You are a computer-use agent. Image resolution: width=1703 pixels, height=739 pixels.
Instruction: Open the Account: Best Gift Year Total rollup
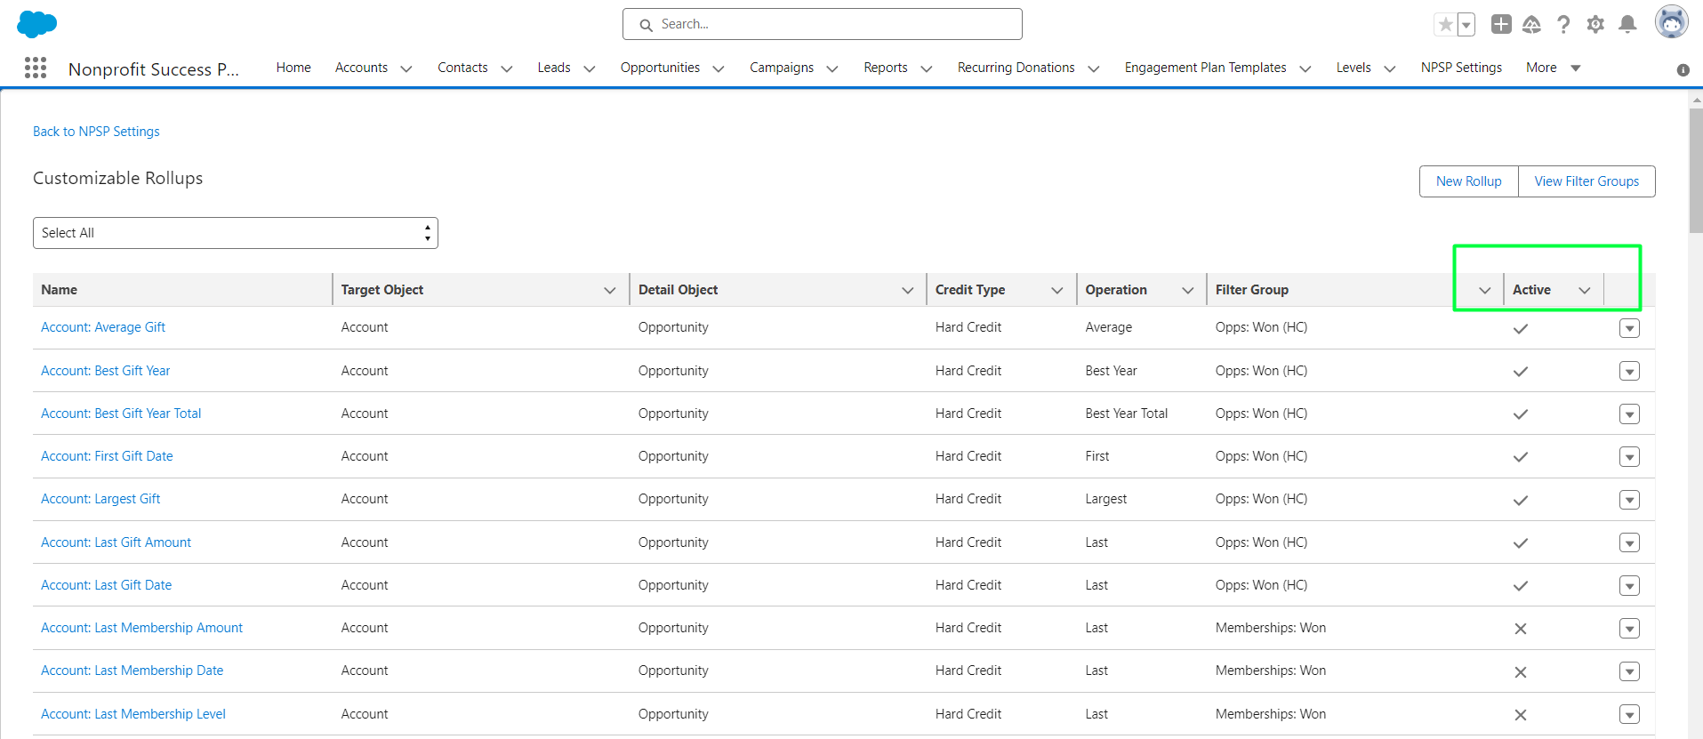121,414
